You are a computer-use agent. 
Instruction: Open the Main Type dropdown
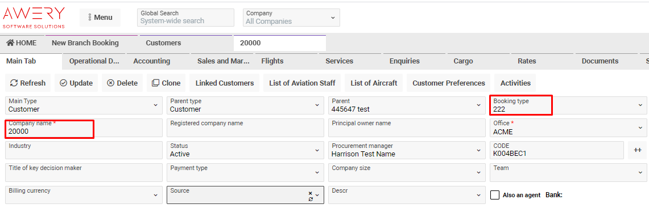84,105
